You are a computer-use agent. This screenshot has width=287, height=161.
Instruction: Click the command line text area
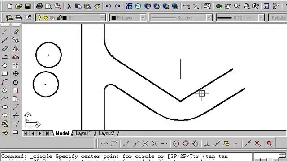tap(126, 157)
